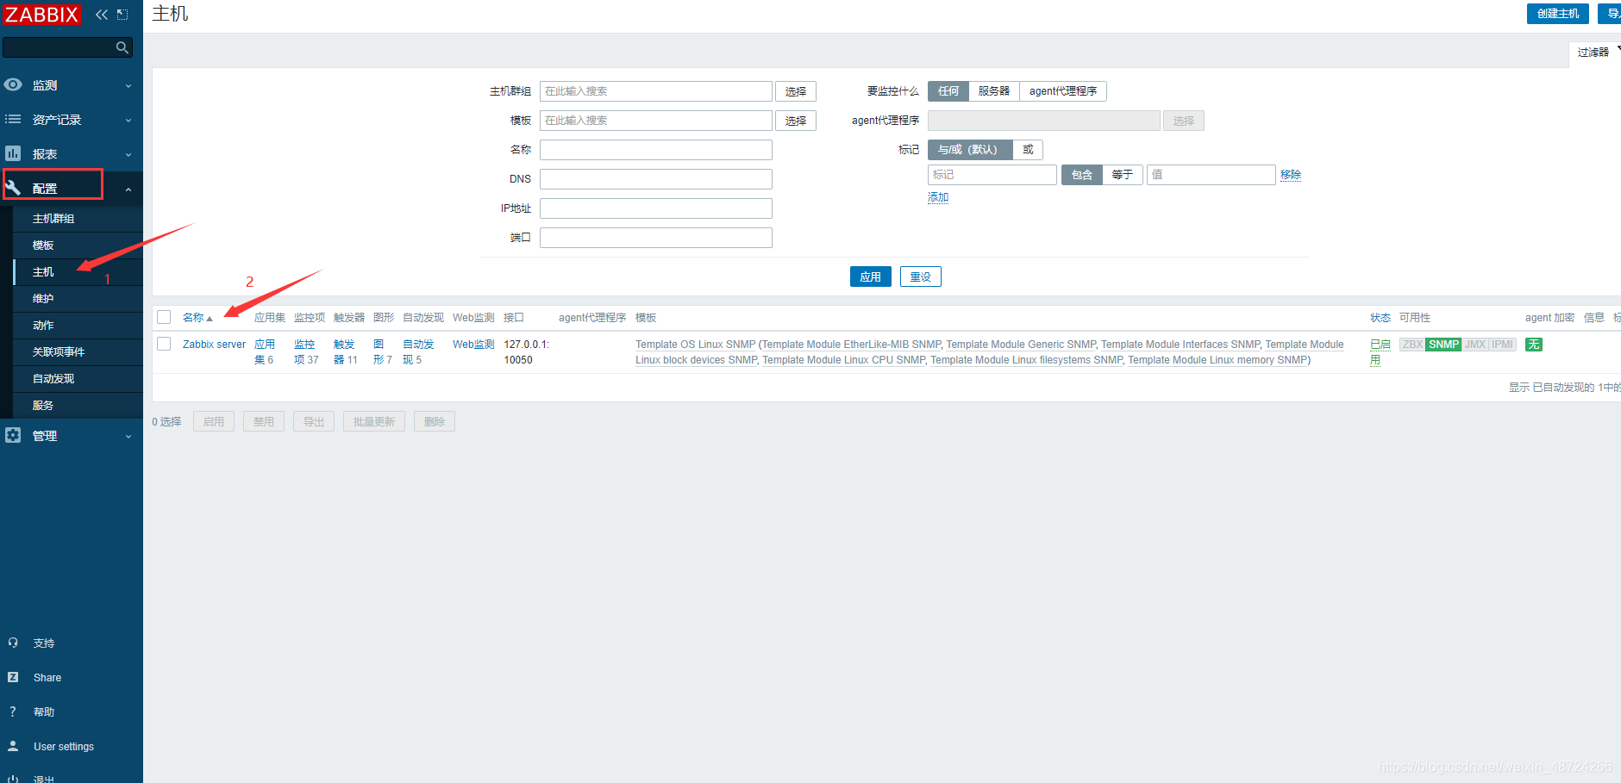
Task: Click the Z icon for Share
Action: [x=13, y=677]
